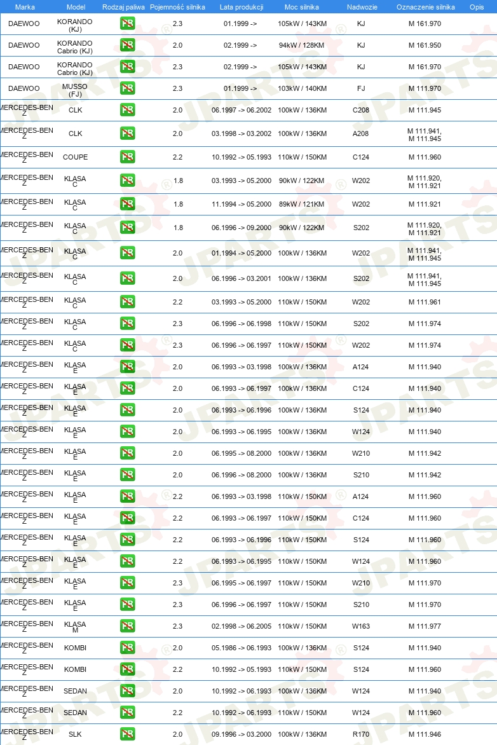
Task: Click production years 03.1998 -> 03.2002
Action: point(242,133)
